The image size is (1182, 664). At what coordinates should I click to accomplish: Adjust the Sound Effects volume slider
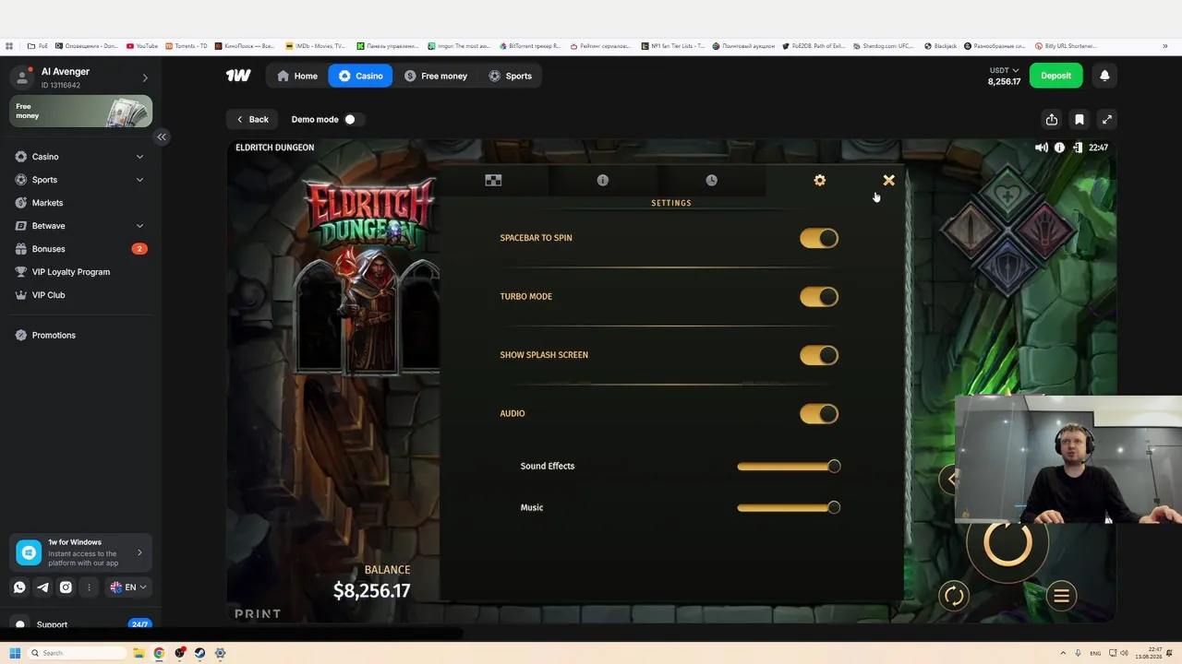coord(789,466)
